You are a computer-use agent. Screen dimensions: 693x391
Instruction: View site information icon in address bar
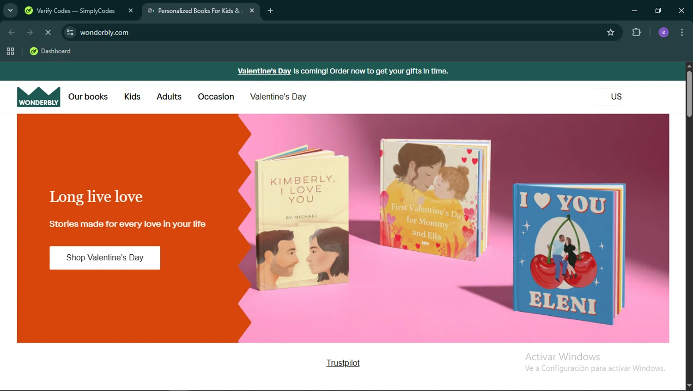click(70, 32)
